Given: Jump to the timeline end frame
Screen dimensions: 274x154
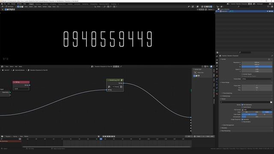Looking at the screenshot, I should point(114,136).
